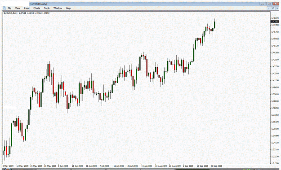Open the Window menu

pyautogui.click(x=58, y=8)
